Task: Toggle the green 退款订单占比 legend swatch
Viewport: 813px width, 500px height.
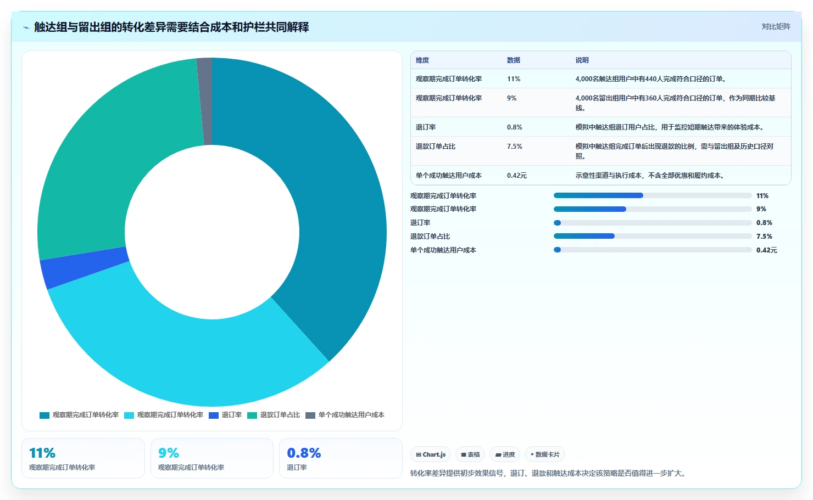Action: (252, 415)
